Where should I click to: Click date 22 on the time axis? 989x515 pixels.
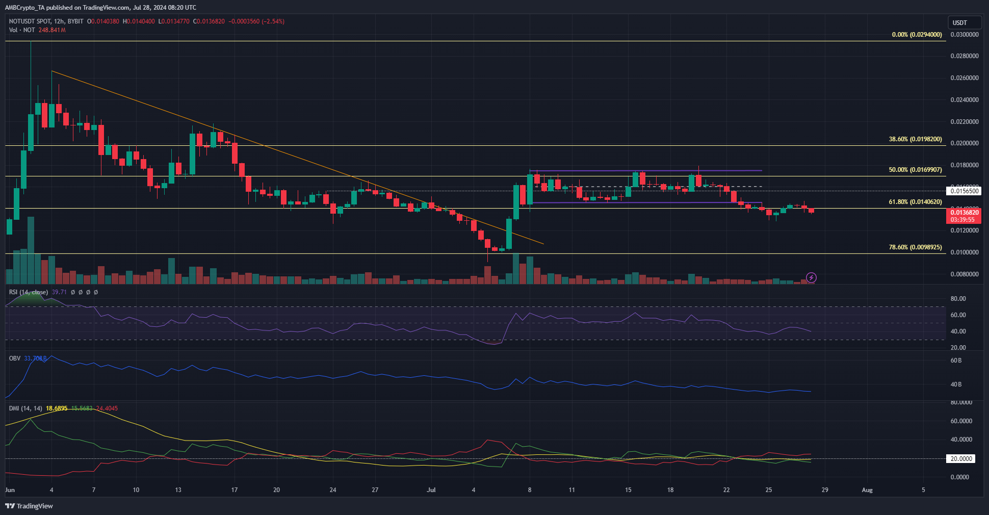point(726,490)
